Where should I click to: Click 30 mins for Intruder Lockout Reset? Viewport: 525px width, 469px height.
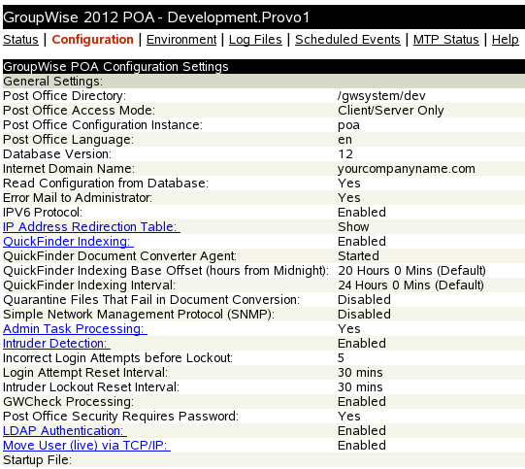tap(360, 387)
